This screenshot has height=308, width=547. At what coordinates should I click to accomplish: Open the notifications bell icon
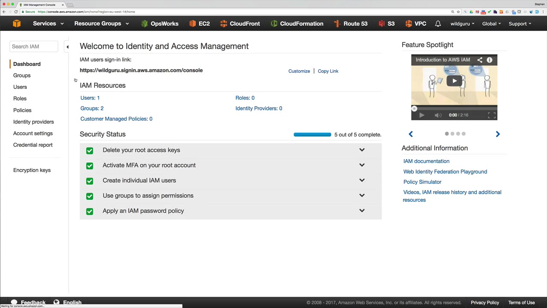tap(438, 24)
